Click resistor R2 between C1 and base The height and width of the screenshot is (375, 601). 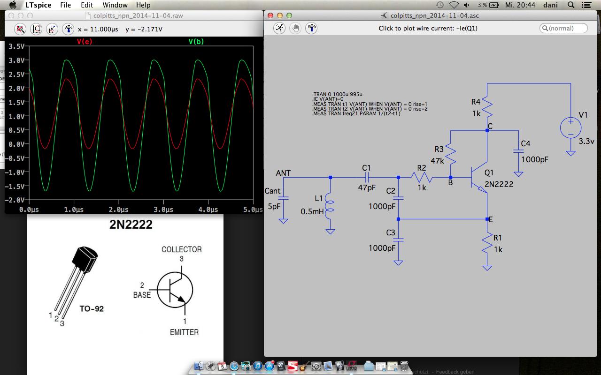pyautogui.click(x=422, y=177)
